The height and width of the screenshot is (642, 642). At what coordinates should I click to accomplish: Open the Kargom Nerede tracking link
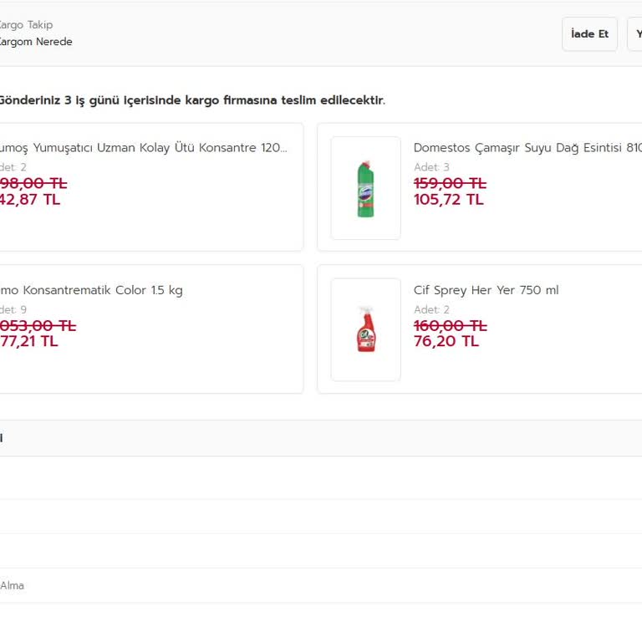[x=36, y=42]
